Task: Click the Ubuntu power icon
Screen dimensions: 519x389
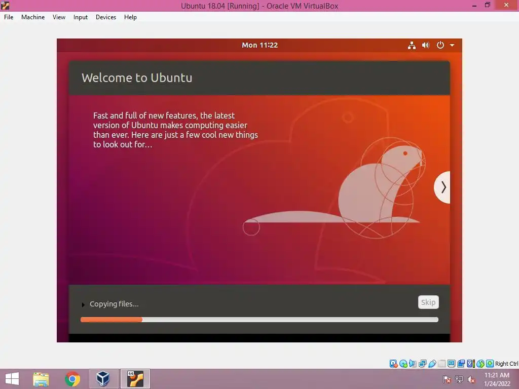Action: point(440,45)
